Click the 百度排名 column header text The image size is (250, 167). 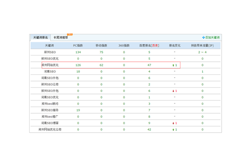145,46
